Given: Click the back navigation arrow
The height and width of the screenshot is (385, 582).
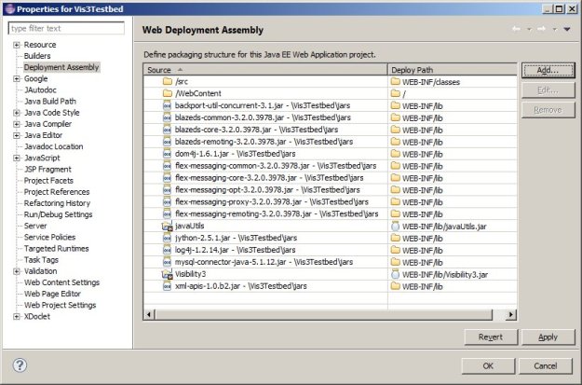Looking at the screenshot, I should [516, 29].
